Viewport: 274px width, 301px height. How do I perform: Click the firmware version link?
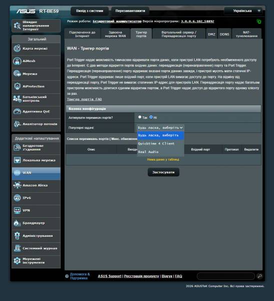point(197,21)
